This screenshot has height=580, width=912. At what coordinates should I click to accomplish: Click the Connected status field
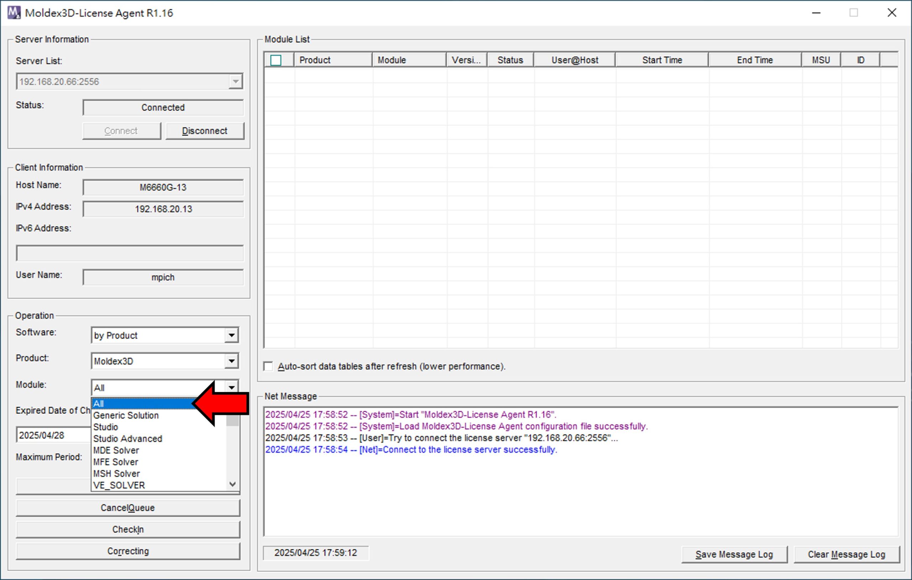[163, 107]
